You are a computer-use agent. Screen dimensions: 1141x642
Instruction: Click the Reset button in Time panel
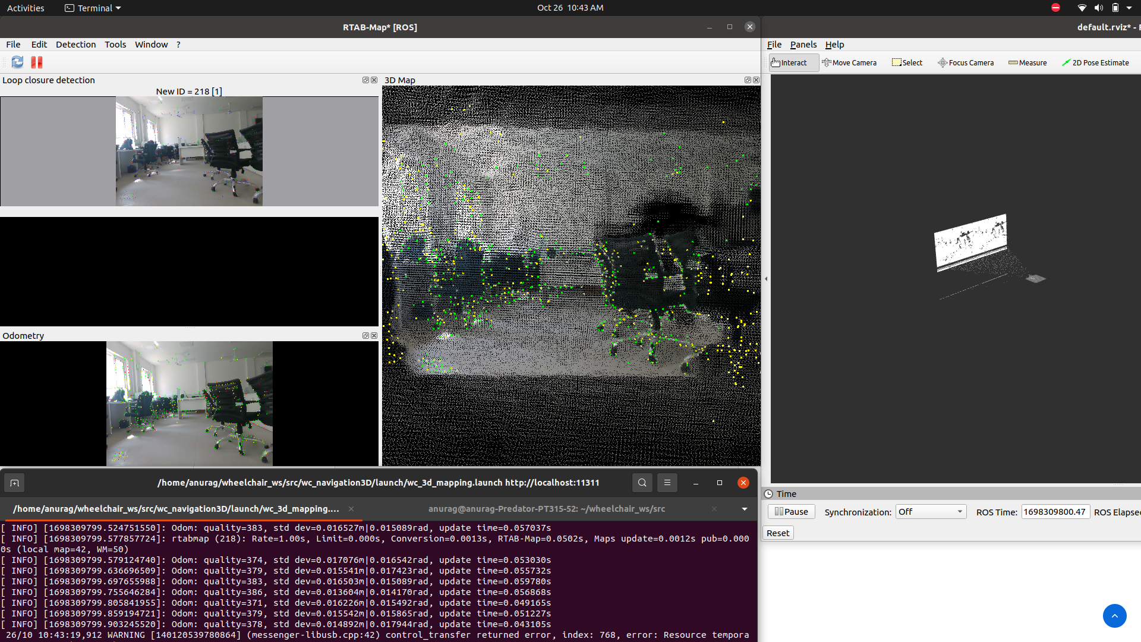click(x=777, y=534)
